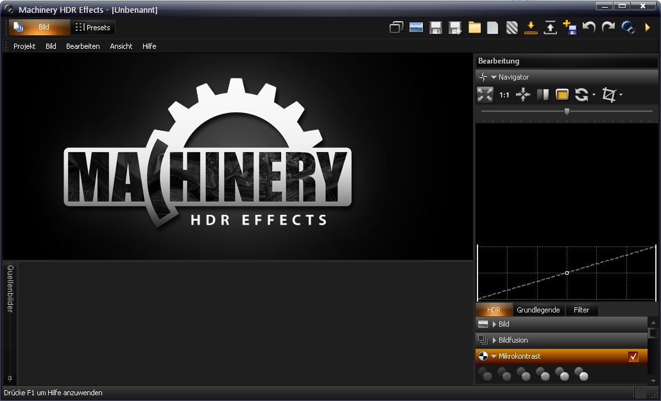
Task: Click the application icon in title bar
Action: pyautogui.click(x=8, y=9)
